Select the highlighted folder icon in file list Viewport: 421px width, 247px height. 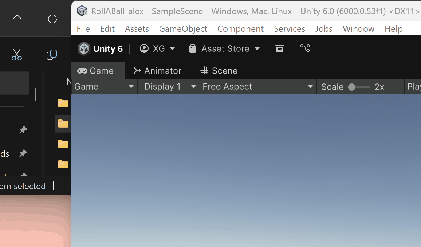[63, 123]
